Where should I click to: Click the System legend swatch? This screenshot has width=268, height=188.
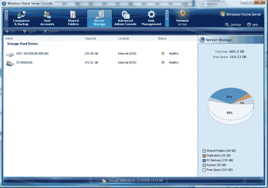(x=204, y=165)
